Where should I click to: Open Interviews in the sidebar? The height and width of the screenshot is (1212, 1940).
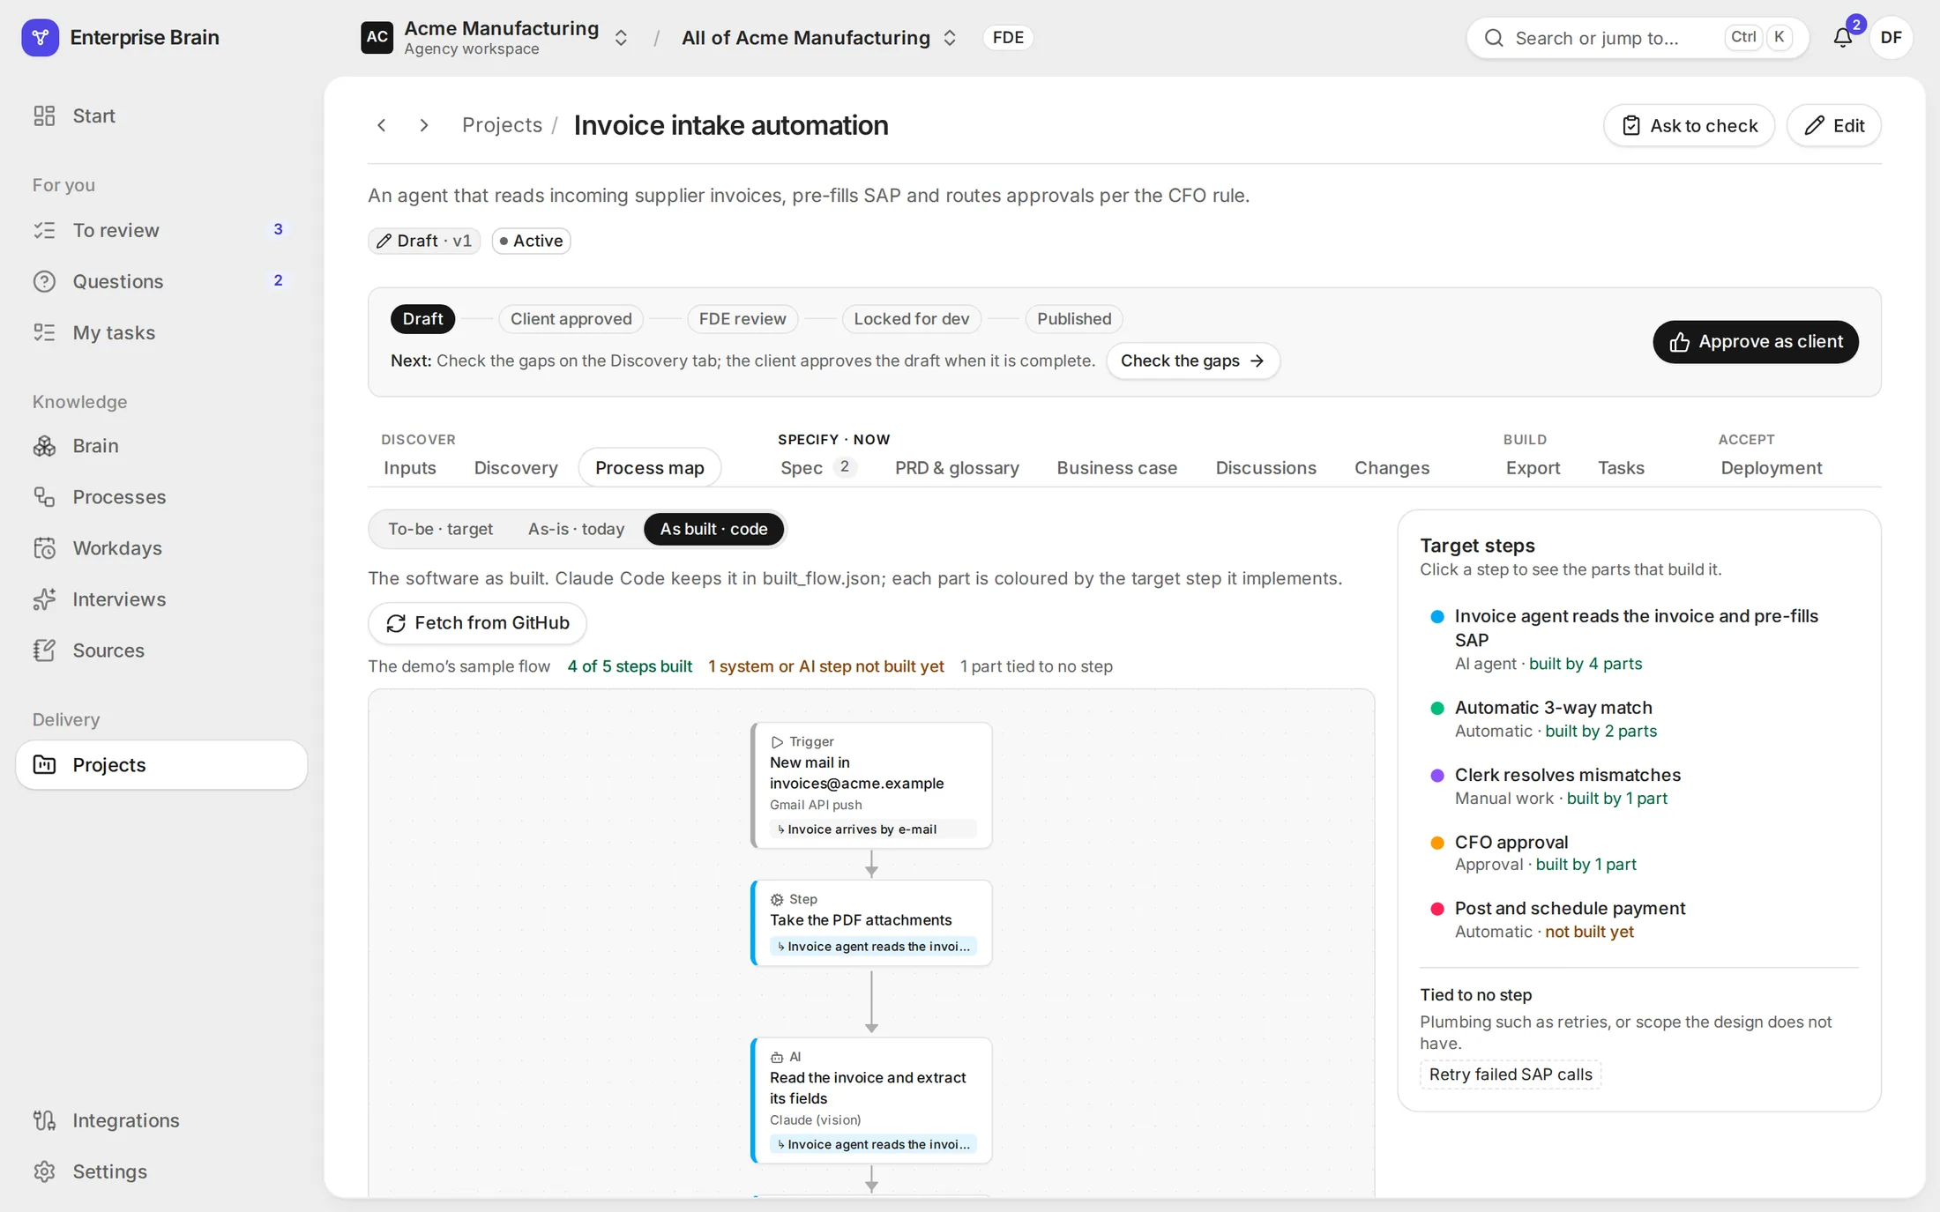[161, 599]
